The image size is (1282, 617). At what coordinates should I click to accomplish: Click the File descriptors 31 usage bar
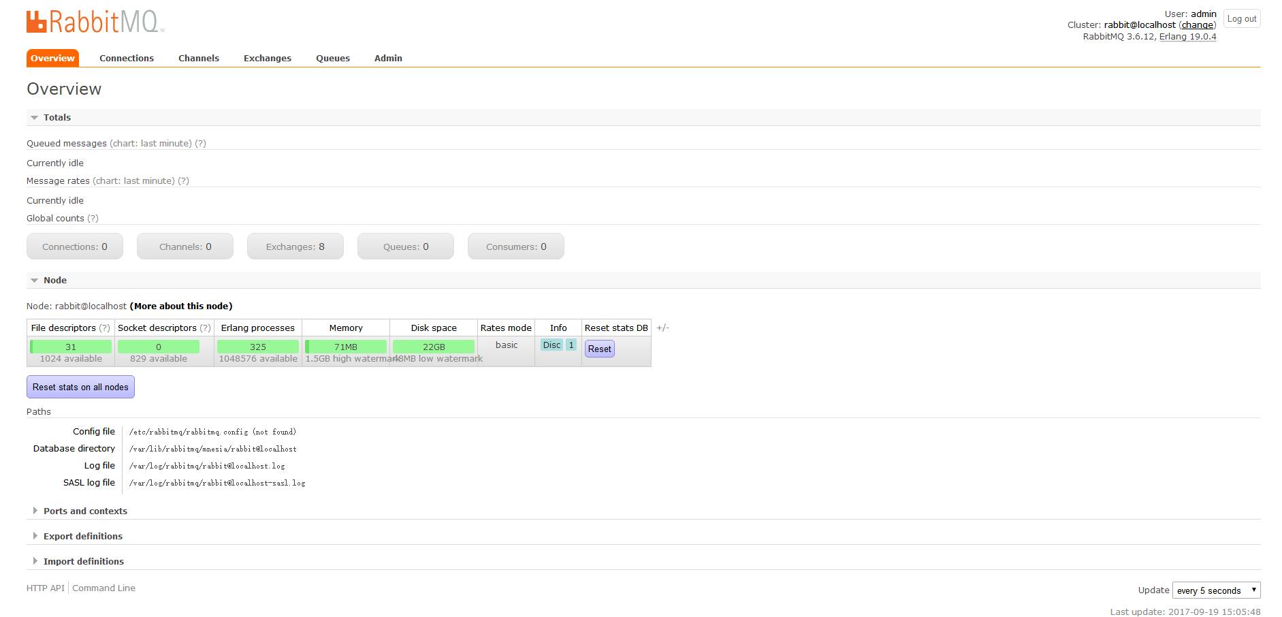click(71, 347)
